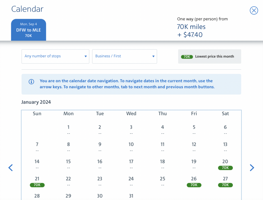Click the '70K miles' price text

point(191,27)
